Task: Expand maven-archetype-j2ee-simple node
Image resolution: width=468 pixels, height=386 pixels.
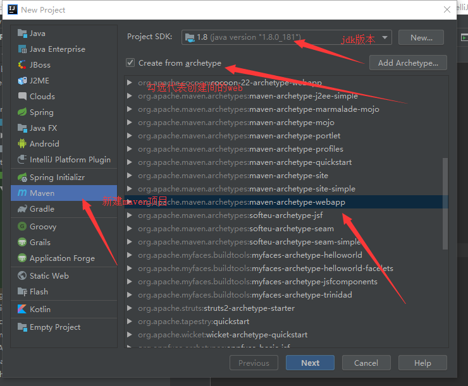Action: pyautogui.click(x=129, y=95)
